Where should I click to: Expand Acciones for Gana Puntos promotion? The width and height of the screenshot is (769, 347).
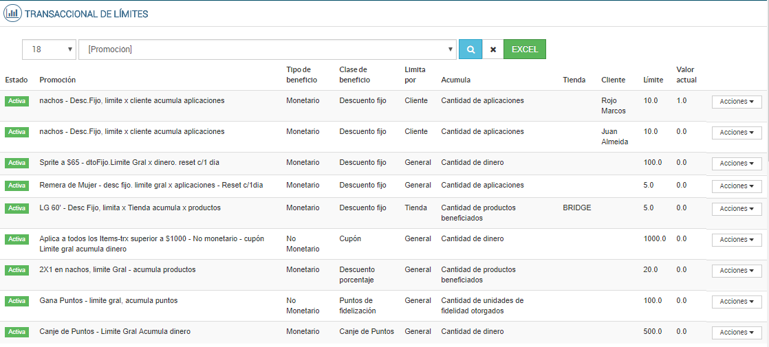(x=737, y=302)
